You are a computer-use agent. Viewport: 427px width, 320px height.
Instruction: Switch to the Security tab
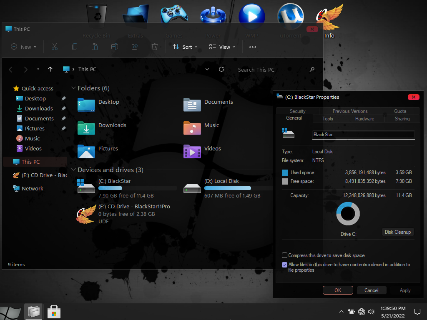coord(298,111)
